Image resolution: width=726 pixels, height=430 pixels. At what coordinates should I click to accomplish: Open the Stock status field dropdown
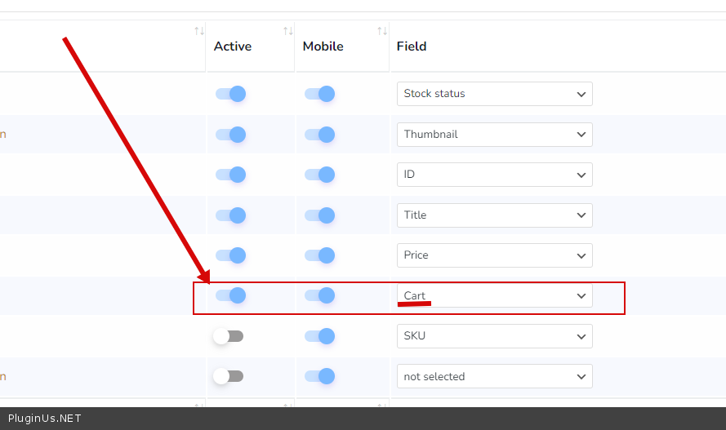coord(494,94)
